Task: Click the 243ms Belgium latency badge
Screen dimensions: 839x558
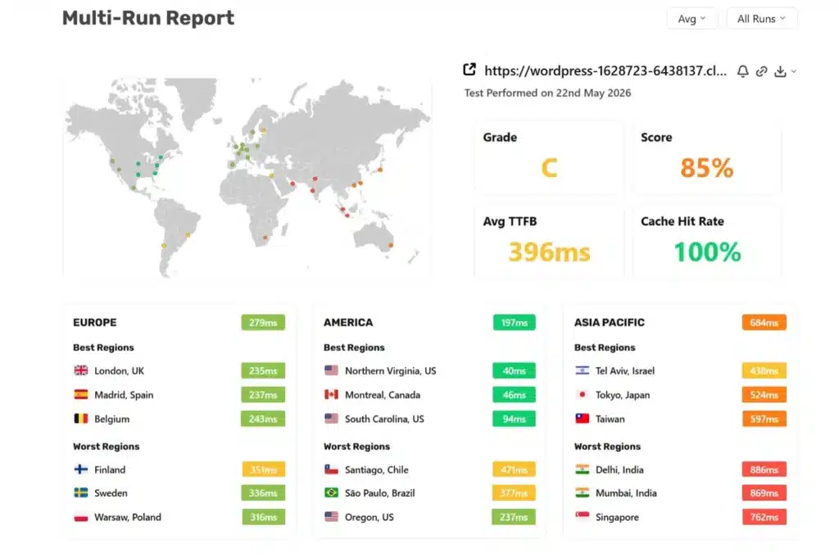Action: 263,419
